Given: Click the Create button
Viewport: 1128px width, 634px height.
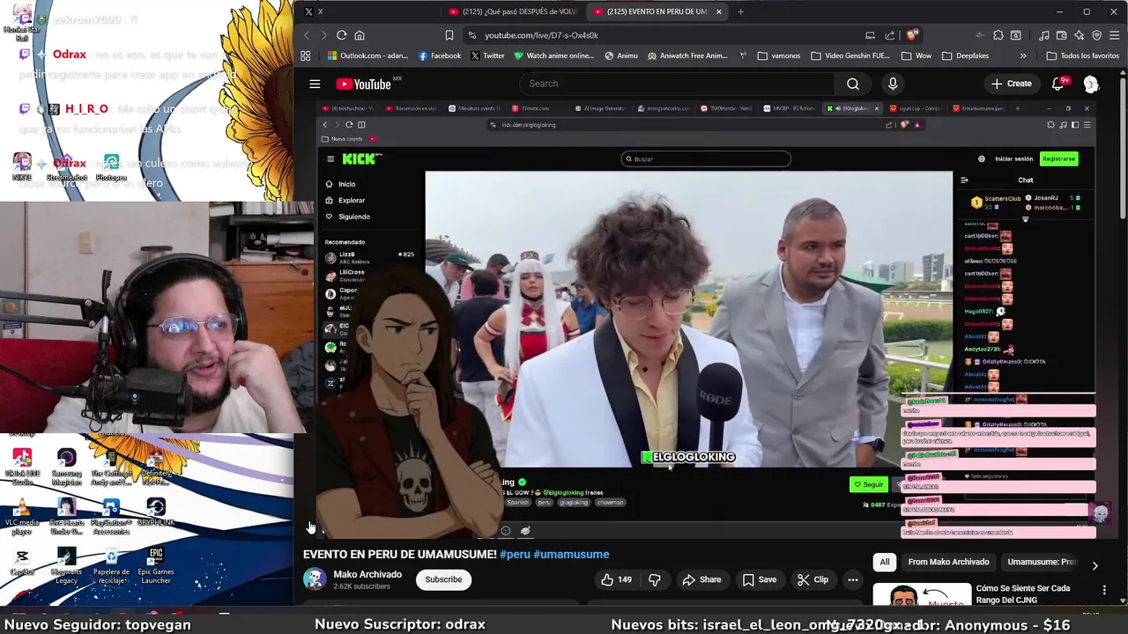Looking at the screenshot, I should pos(1011,84).
